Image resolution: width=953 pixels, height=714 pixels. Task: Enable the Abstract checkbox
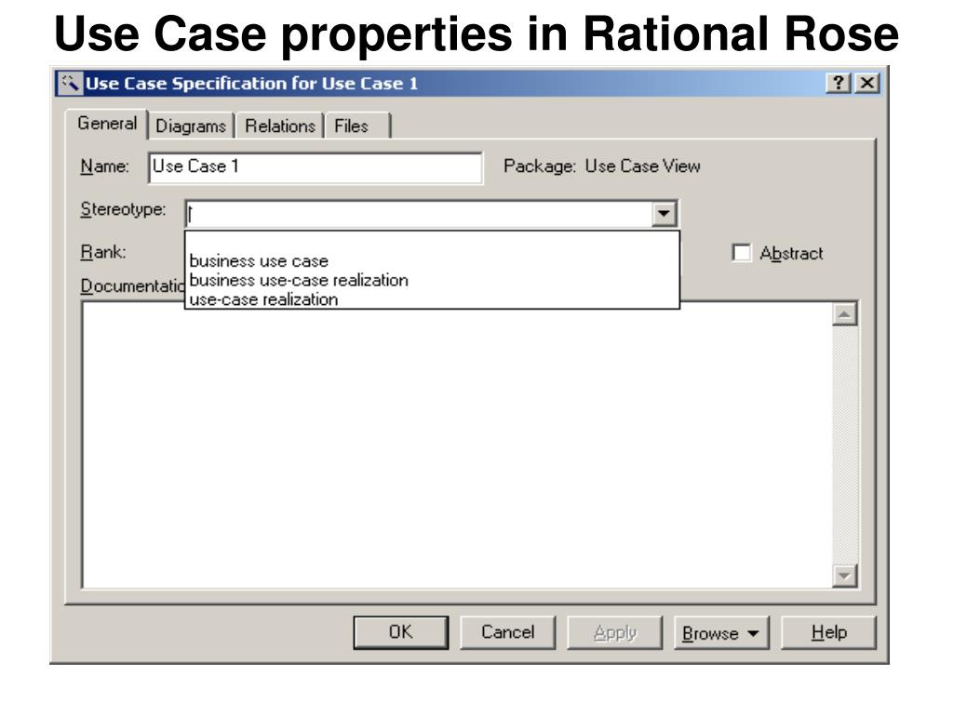click(x=742, y=253)
